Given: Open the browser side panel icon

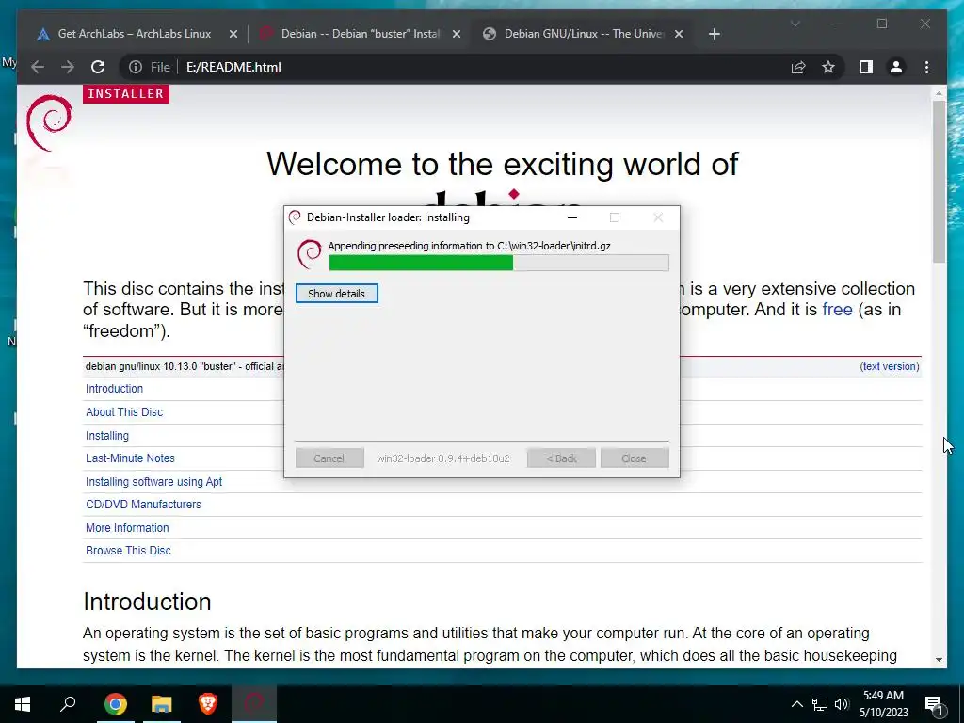Looking at the screenshot, I should 866,67.
